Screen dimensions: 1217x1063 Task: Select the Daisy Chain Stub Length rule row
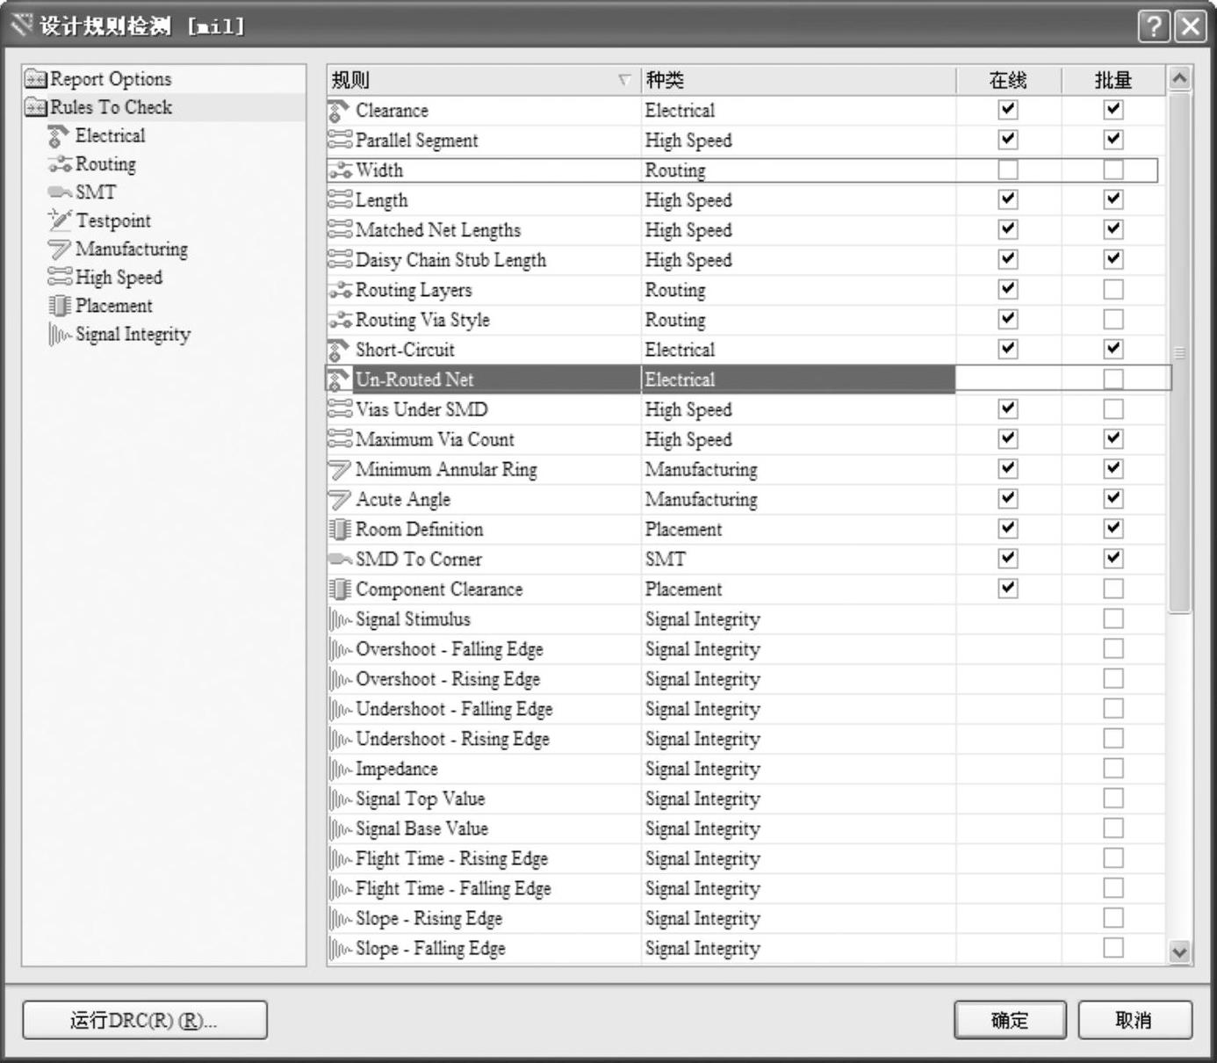pos(746,260)
